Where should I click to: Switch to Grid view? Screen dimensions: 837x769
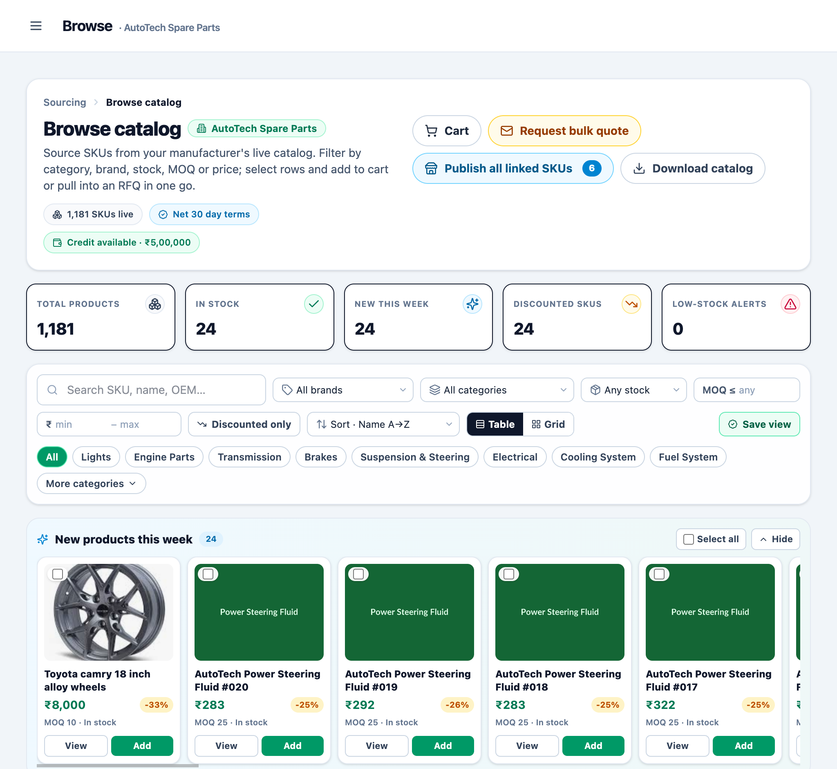(x=548, y=425)
